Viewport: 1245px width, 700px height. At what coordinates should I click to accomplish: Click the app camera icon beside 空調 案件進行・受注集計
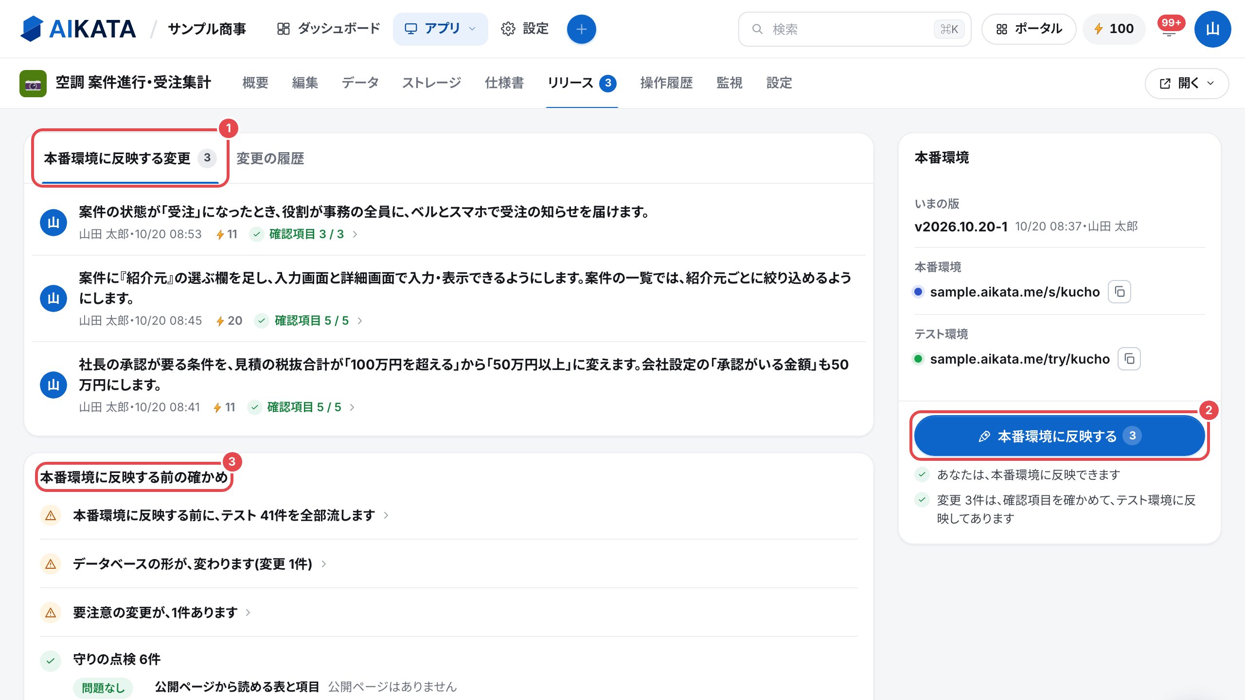33,84
